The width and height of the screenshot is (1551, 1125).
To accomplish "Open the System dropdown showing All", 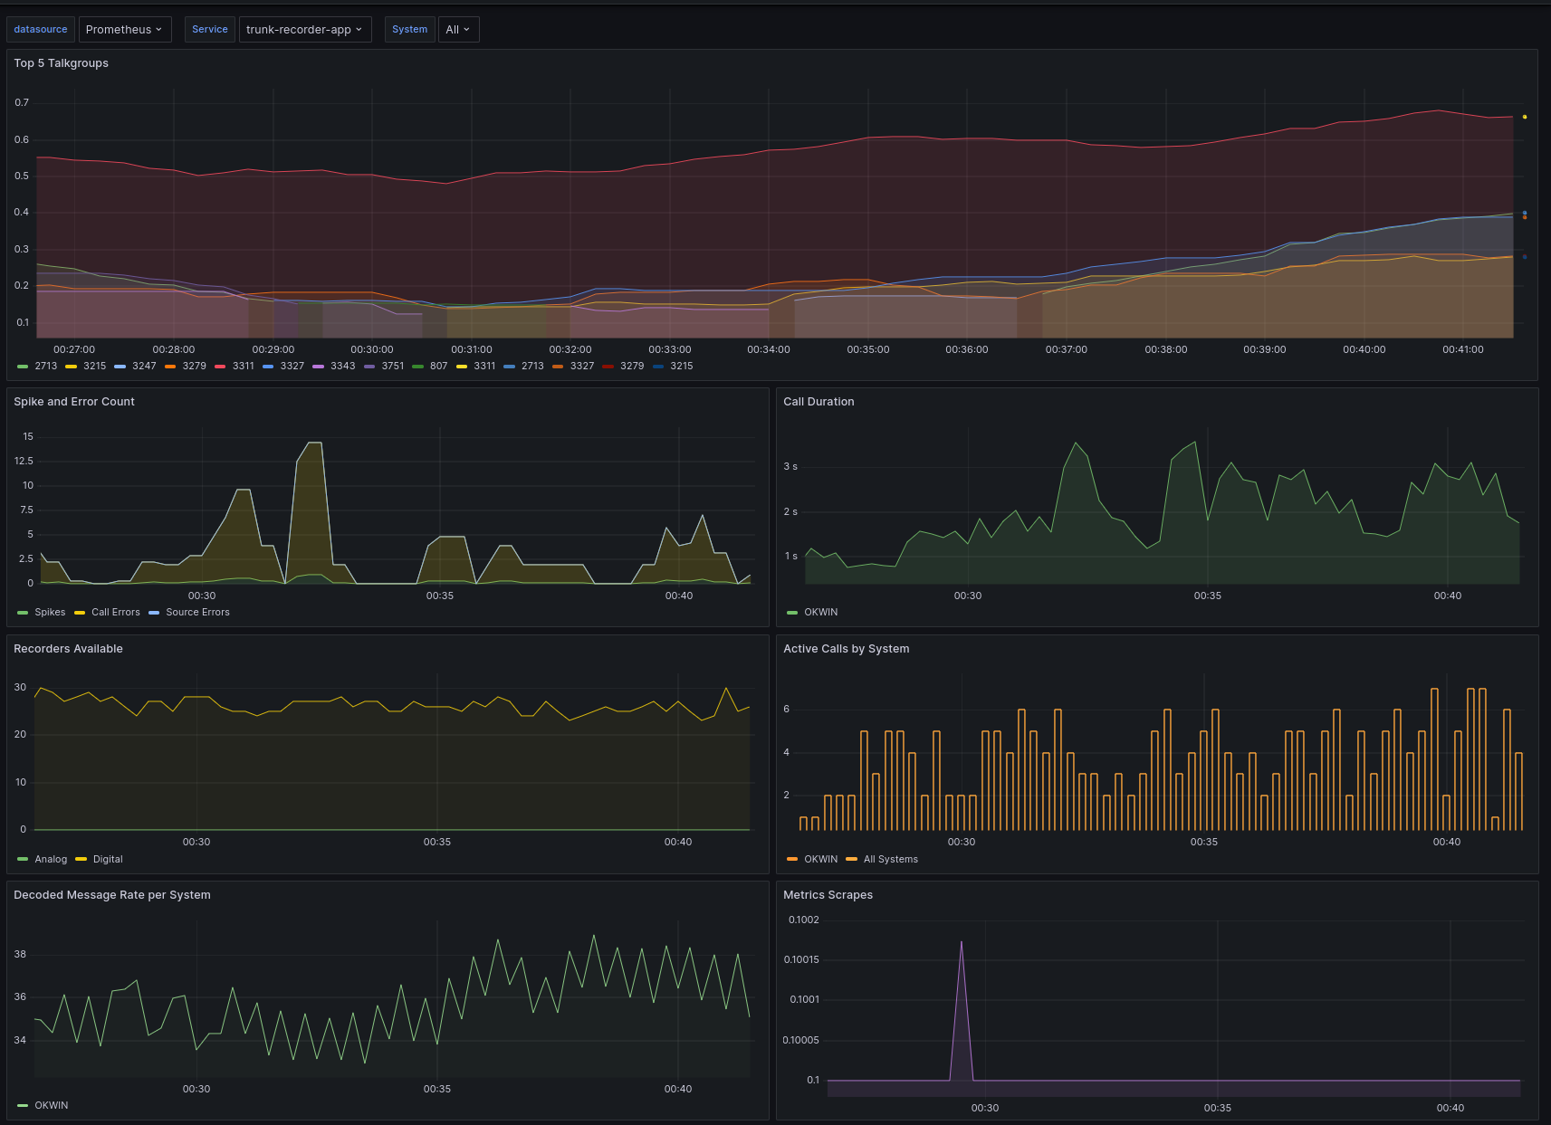I will [x=458, y=29].
